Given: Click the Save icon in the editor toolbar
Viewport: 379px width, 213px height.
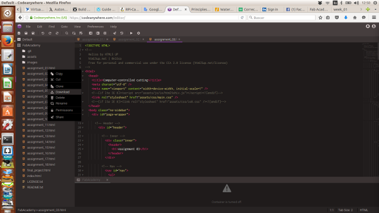Looking at the screenshot, I should tap(26, 33).
